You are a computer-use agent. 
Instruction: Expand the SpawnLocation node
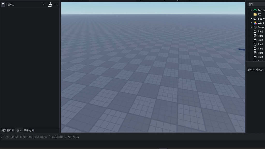coord(251,19)
